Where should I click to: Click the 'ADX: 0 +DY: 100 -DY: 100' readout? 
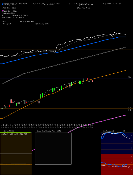(x=14, y=134)
